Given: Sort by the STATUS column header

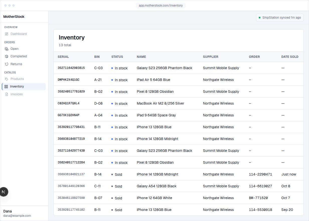Looking at the screenshot, I should [x=117, y=57].
